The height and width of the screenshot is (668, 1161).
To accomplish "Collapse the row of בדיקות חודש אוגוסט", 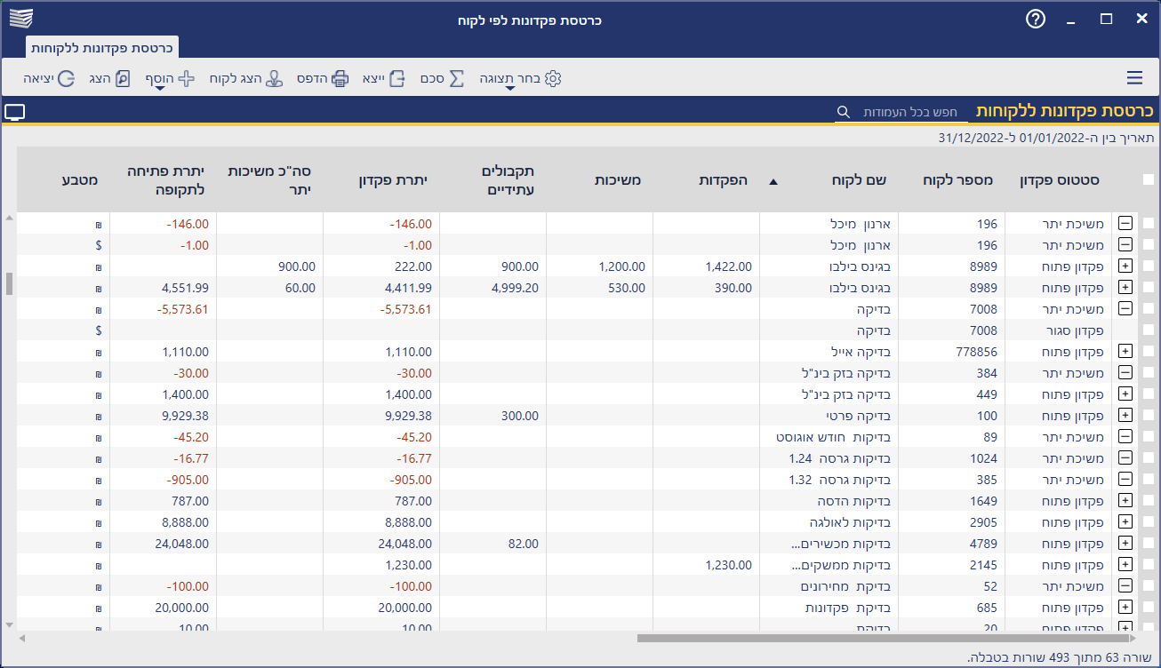I will 1125,436.
